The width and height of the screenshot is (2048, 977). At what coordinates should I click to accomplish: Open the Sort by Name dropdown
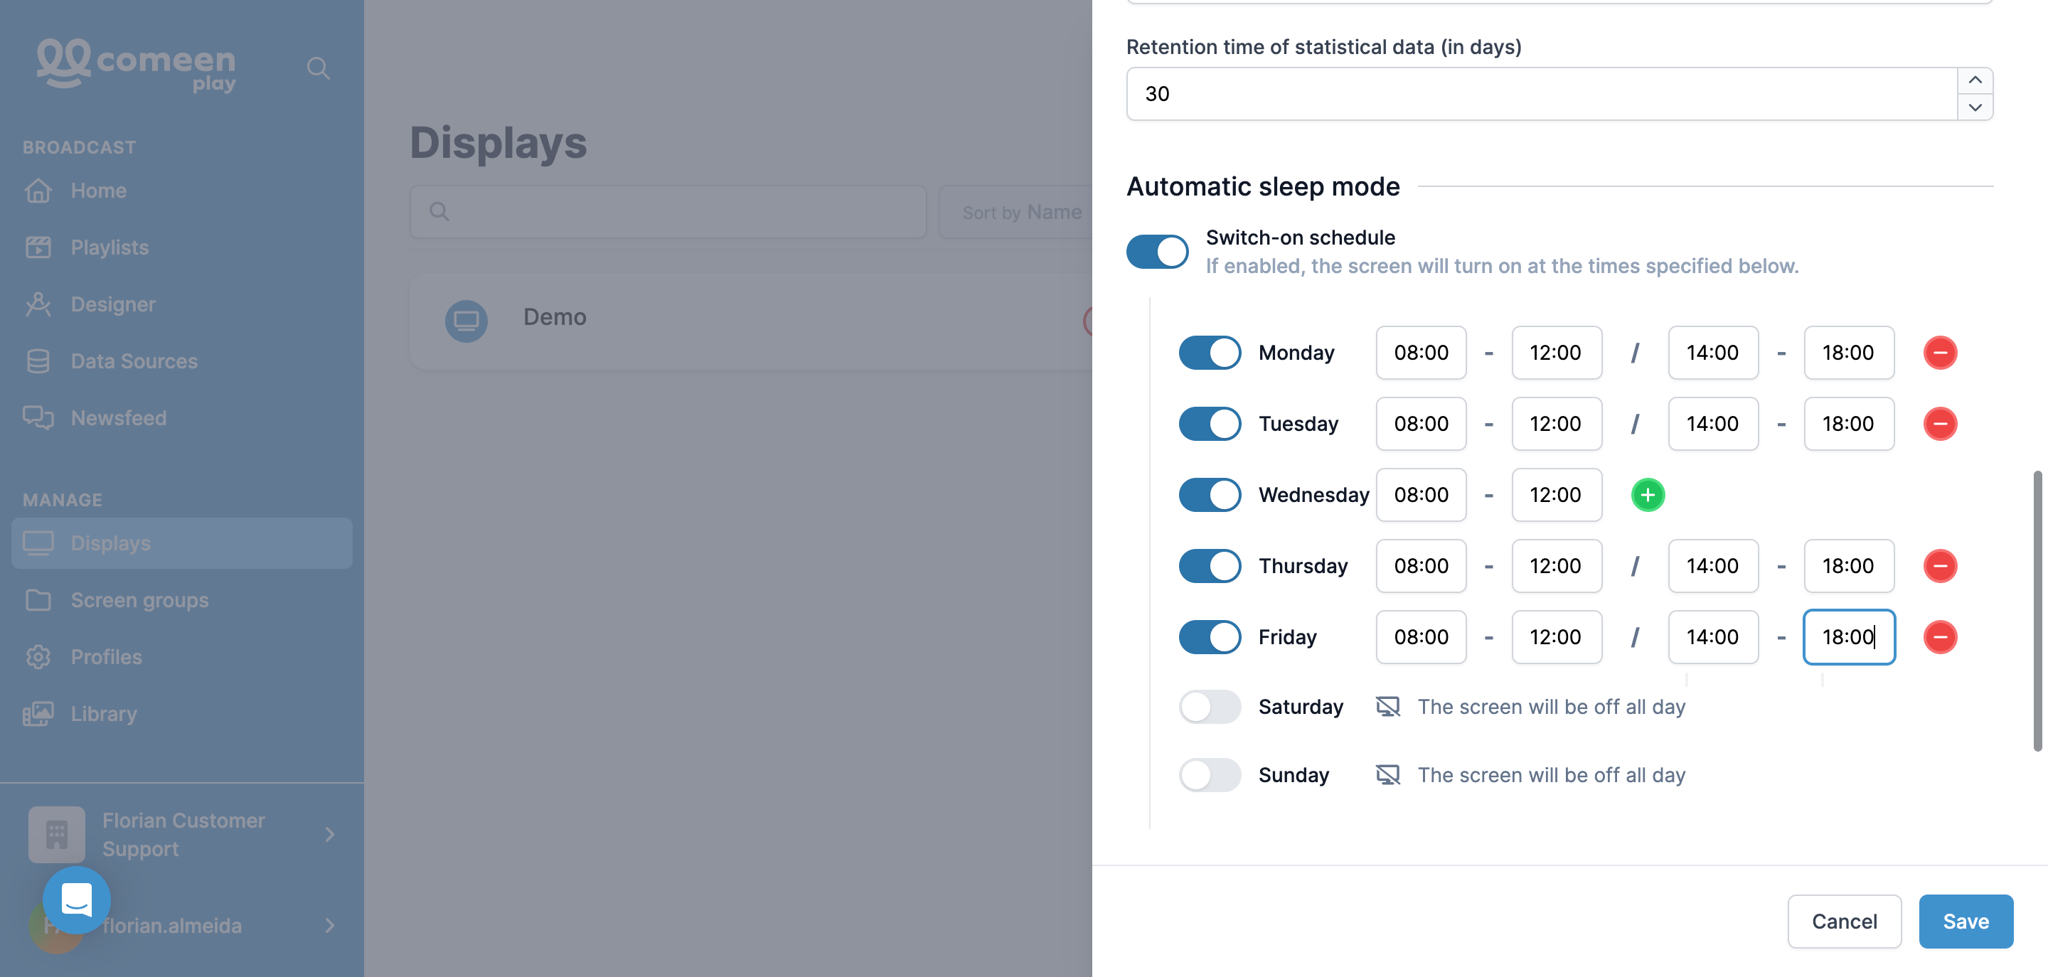coord(1016,213)
